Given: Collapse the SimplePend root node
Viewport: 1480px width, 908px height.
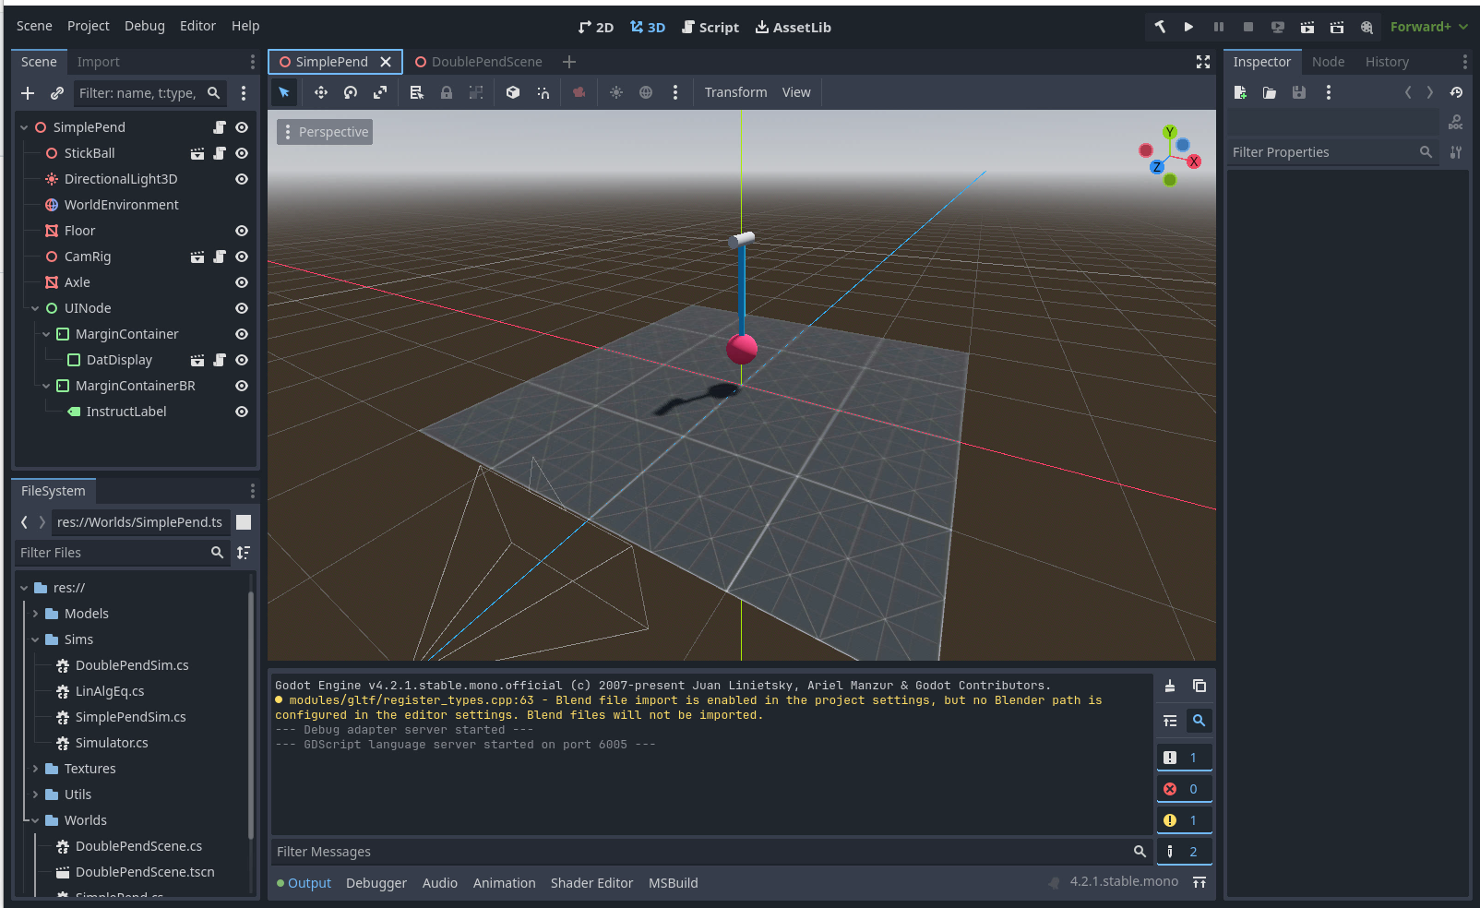Looking at the screenshot, I should pyautogui.click(x=24, y=127).
